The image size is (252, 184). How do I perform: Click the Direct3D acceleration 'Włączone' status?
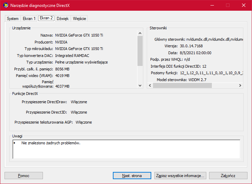tap(79, 112)
